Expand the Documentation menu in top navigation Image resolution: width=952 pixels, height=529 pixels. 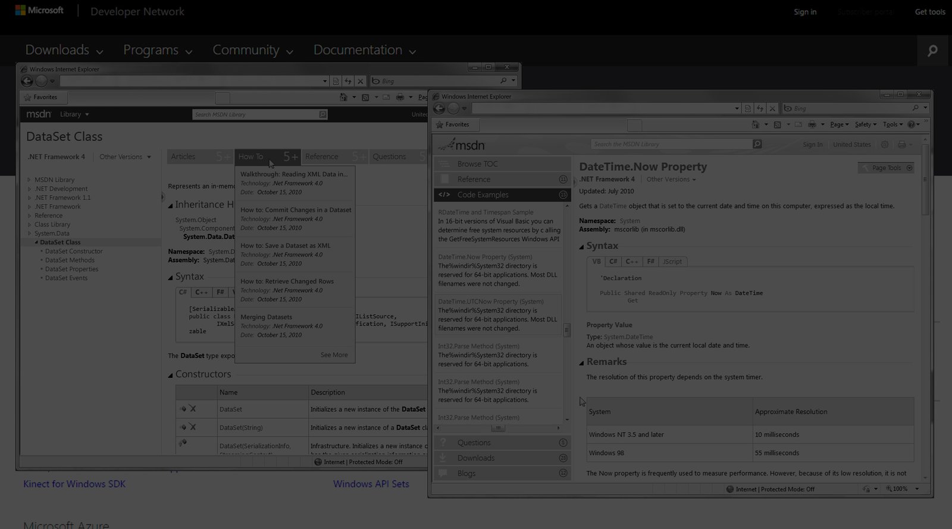(x=364, y=51)
